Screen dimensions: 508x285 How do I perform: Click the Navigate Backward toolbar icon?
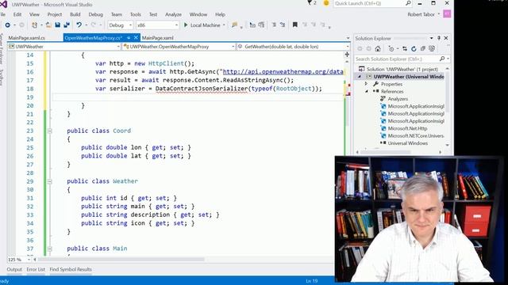(7, 25)
